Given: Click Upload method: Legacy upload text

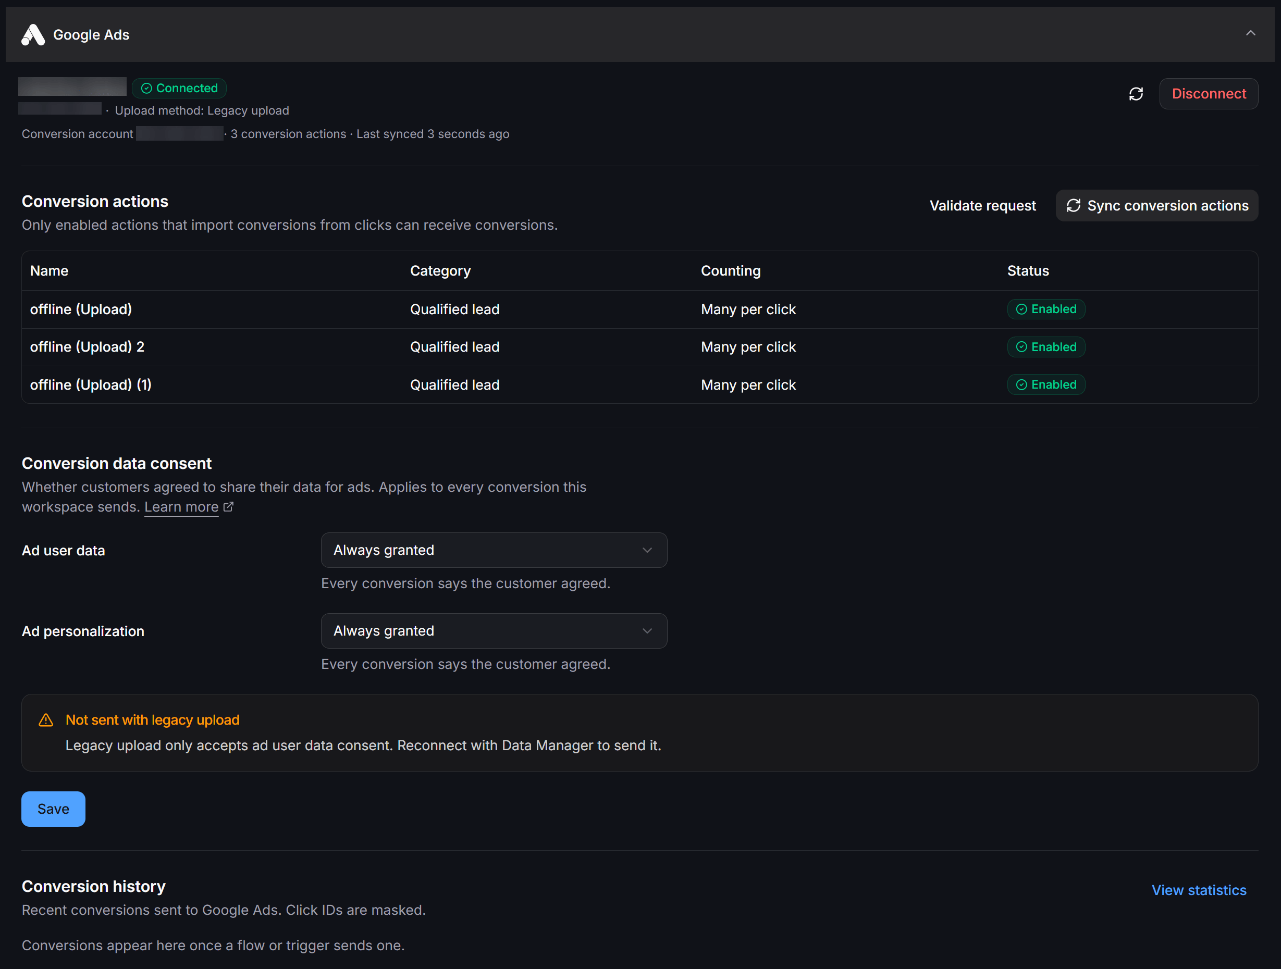Looking at the screenshot, I should pos(202,110).
